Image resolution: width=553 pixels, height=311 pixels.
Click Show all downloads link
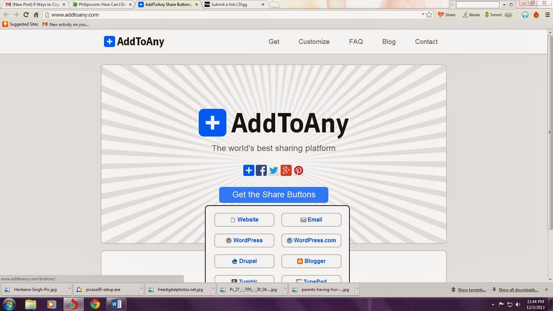(518, 290)
